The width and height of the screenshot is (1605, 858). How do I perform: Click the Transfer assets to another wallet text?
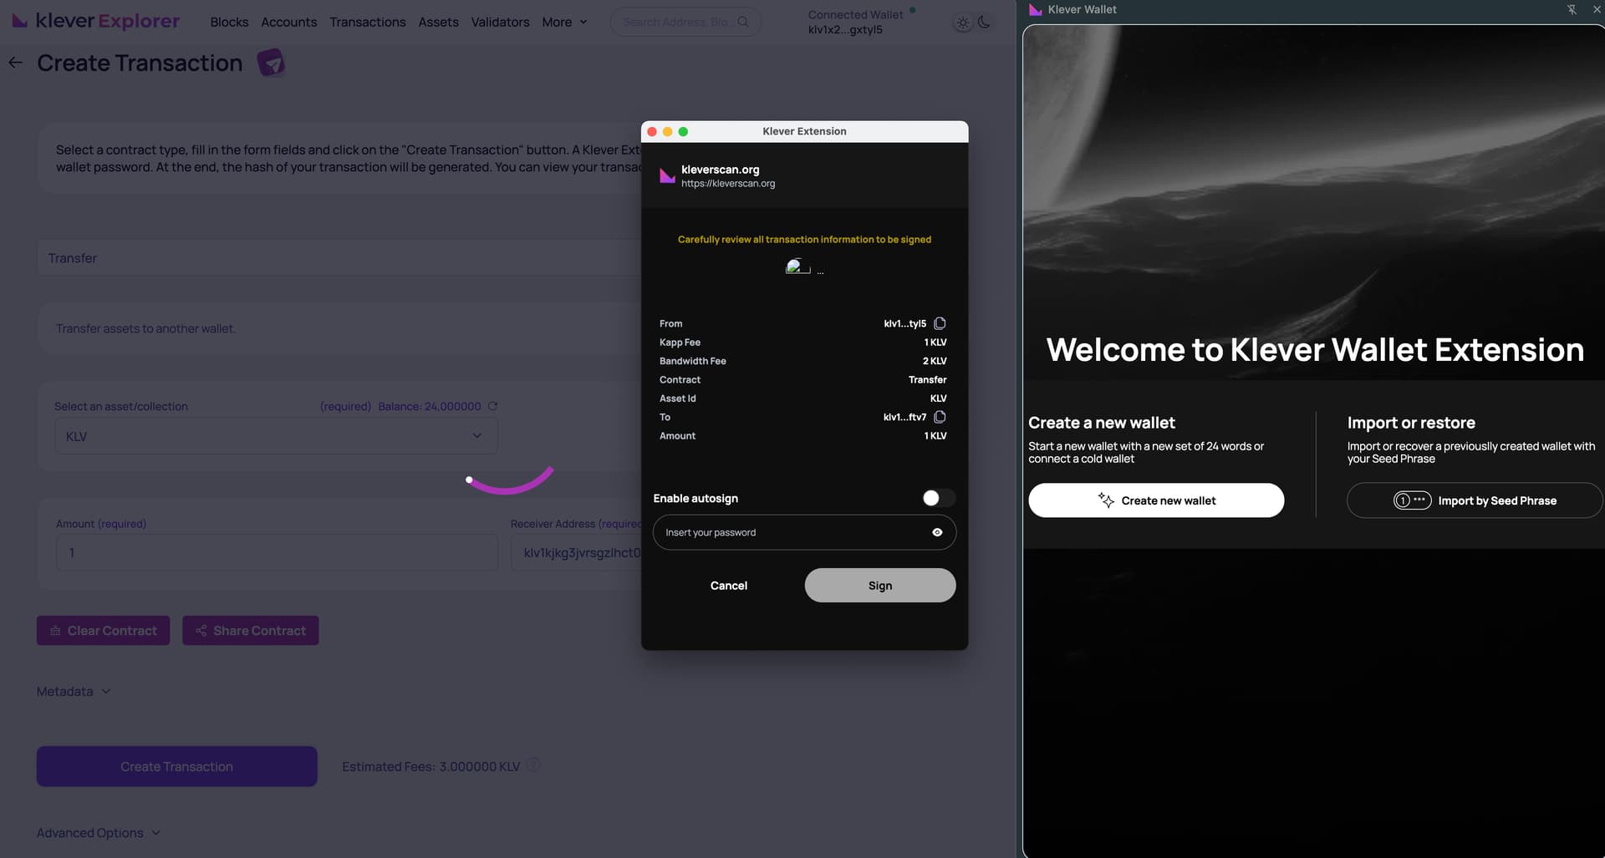pos(145,328)
